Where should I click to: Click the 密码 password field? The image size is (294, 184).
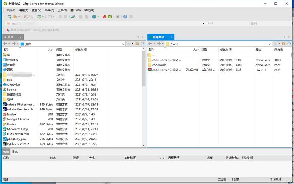270,24
